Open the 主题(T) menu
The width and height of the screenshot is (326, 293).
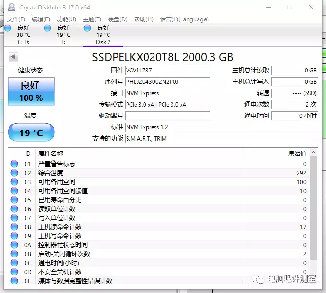pos(92,19)
